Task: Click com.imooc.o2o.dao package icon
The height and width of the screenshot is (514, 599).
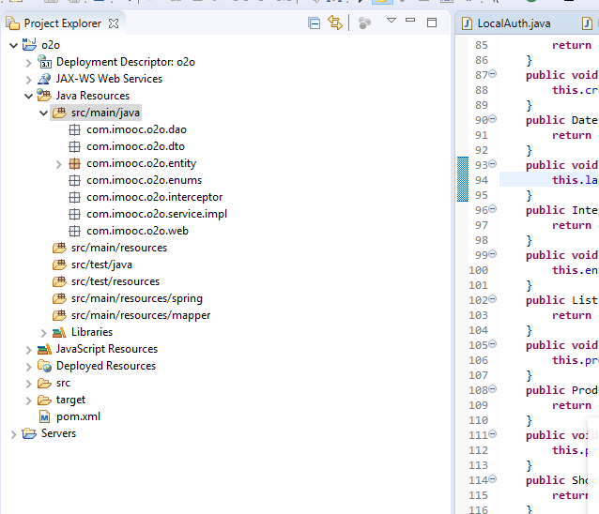Action: 74,129
